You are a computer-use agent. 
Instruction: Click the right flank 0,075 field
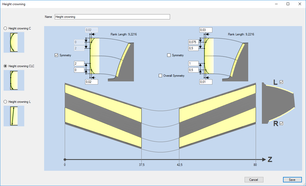point(194,42)
